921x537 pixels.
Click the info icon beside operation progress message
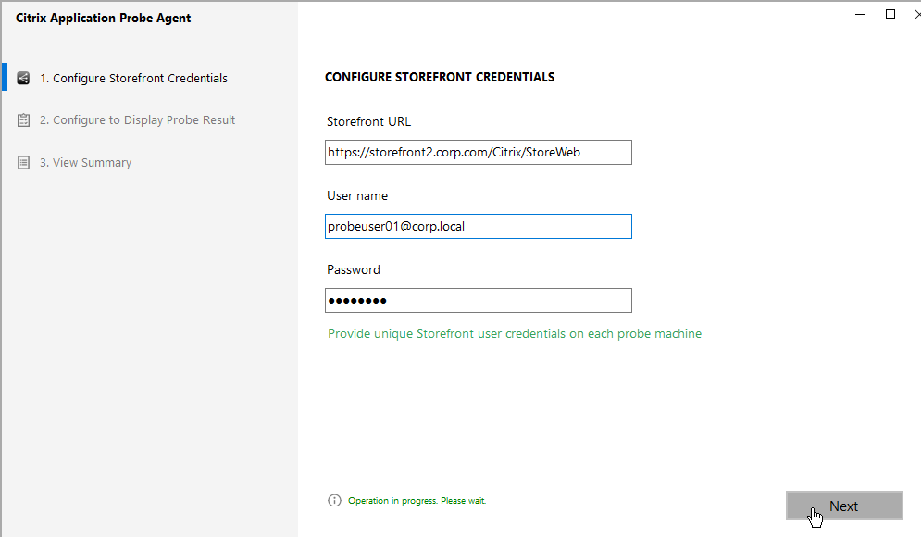point(334,501)
